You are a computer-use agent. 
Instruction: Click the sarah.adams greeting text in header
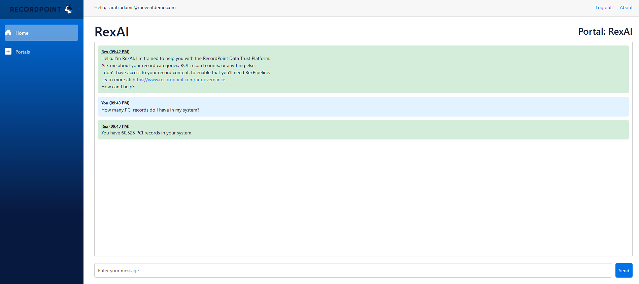pyautogui.click(x=135, y=7)
